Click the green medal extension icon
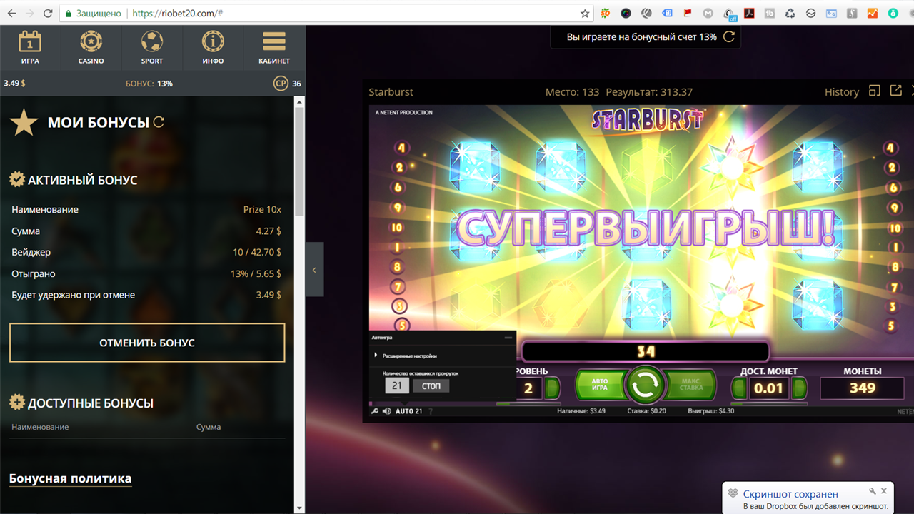The height and width of the screenshot is (514, 914). tap(893, 14)
